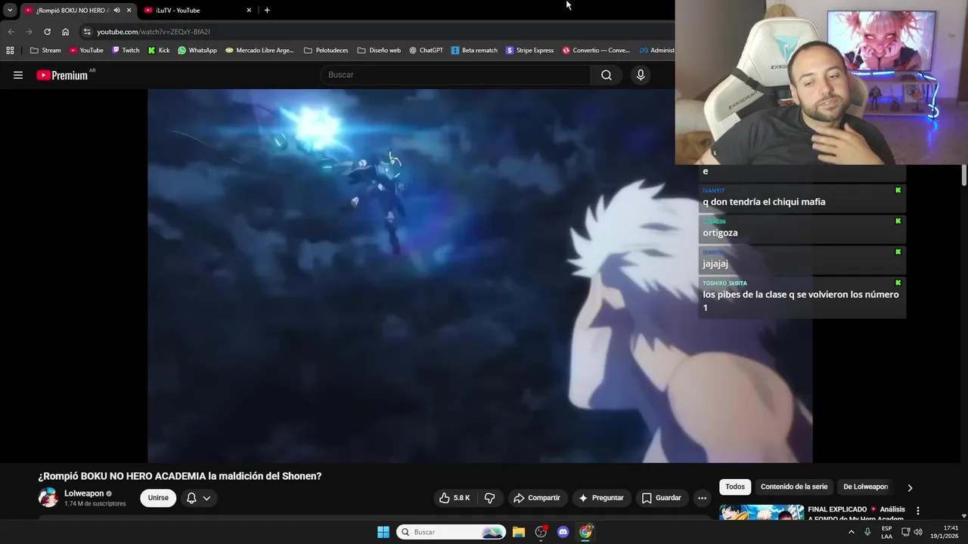Click the chat message 'ortigoza'
Viewport: 968px width, 544px height.
(x=720, y=233)
